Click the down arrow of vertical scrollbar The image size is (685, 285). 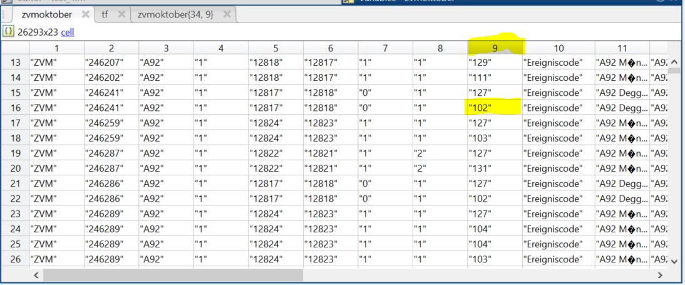[674, 262]
